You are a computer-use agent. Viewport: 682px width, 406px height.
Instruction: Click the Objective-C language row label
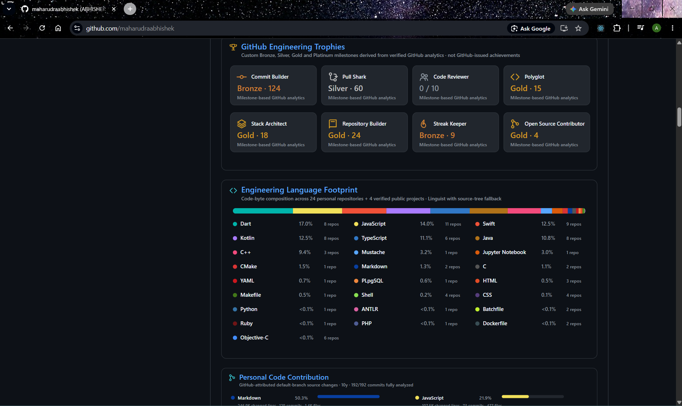click(254, 338)
